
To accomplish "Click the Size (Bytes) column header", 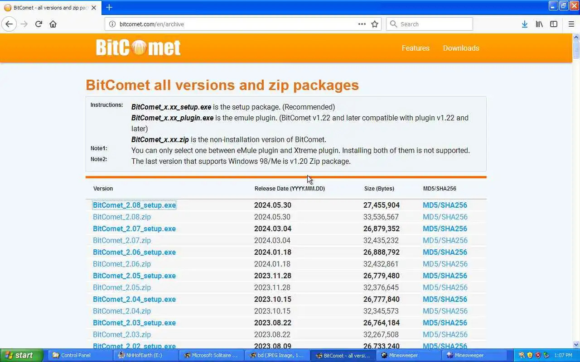I will coord(379,188).
